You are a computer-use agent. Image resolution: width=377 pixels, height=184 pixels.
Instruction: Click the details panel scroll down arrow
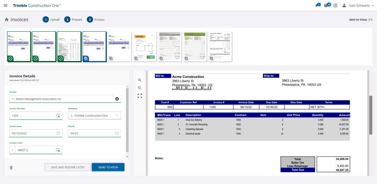[127, 157]
